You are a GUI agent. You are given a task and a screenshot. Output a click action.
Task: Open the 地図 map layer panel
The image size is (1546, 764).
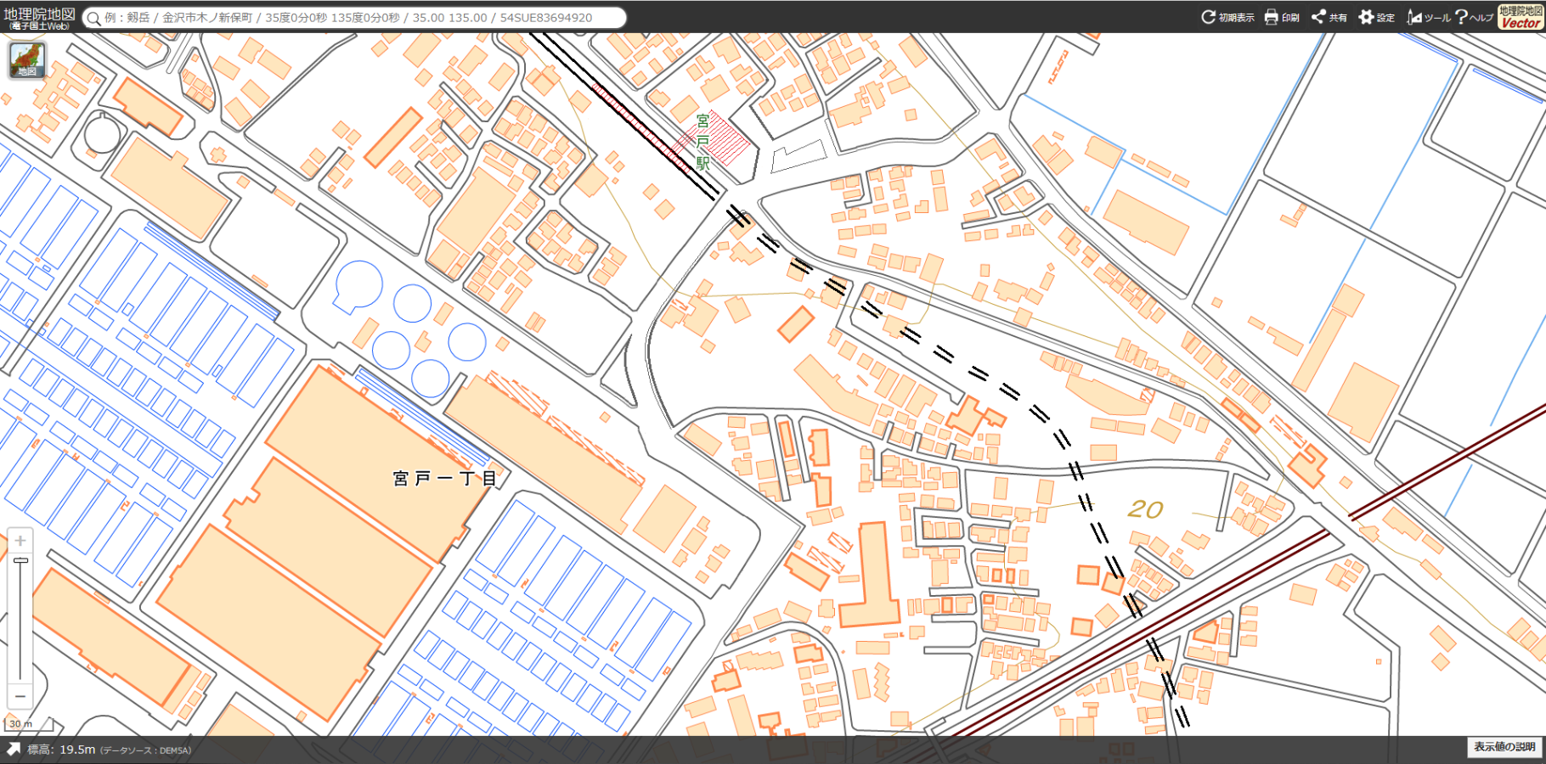(27, 59)
